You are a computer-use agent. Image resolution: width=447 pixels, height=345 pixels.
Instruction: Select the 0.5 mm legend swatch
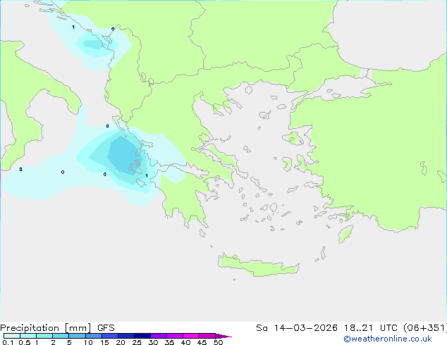tap(28, 336)
